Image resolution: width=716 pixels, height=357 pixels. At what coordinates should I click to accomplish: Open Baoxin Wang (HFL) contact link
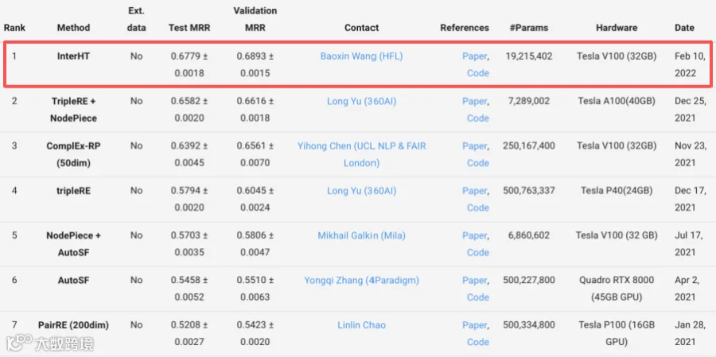coord(361,56)
